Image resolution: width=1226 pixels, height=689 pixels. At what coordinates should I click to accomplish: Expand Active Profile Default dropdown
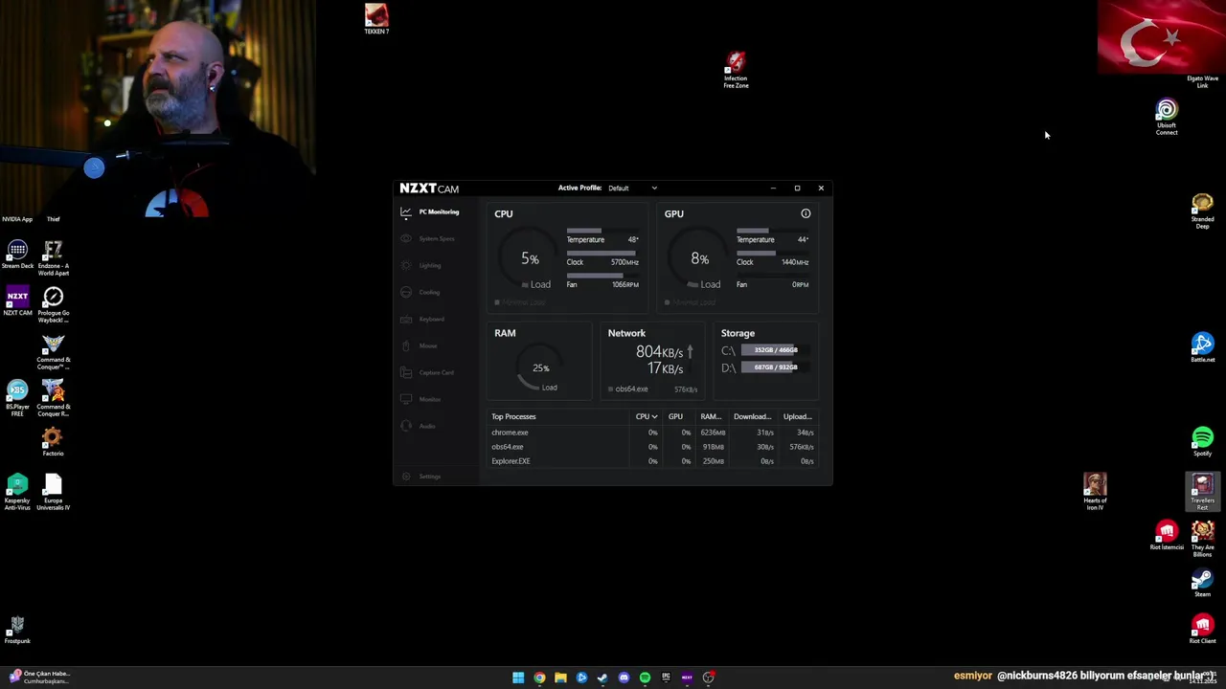coord(632,188)
